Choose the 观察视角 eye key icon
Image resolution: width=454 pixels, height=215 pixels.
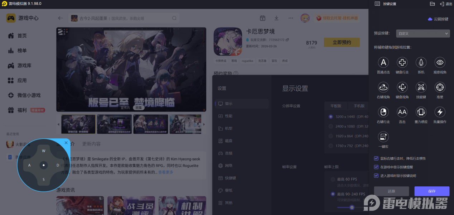coord(440,62)
